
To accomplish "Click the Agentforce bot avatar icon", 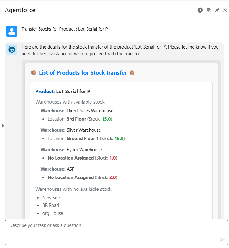I will click(12, 49).
